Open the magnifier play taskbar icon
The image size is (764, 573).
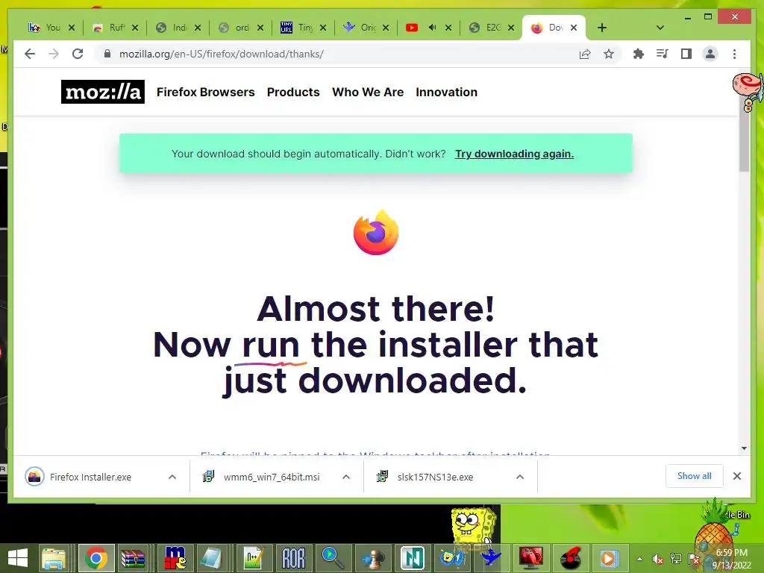point(334,558)
